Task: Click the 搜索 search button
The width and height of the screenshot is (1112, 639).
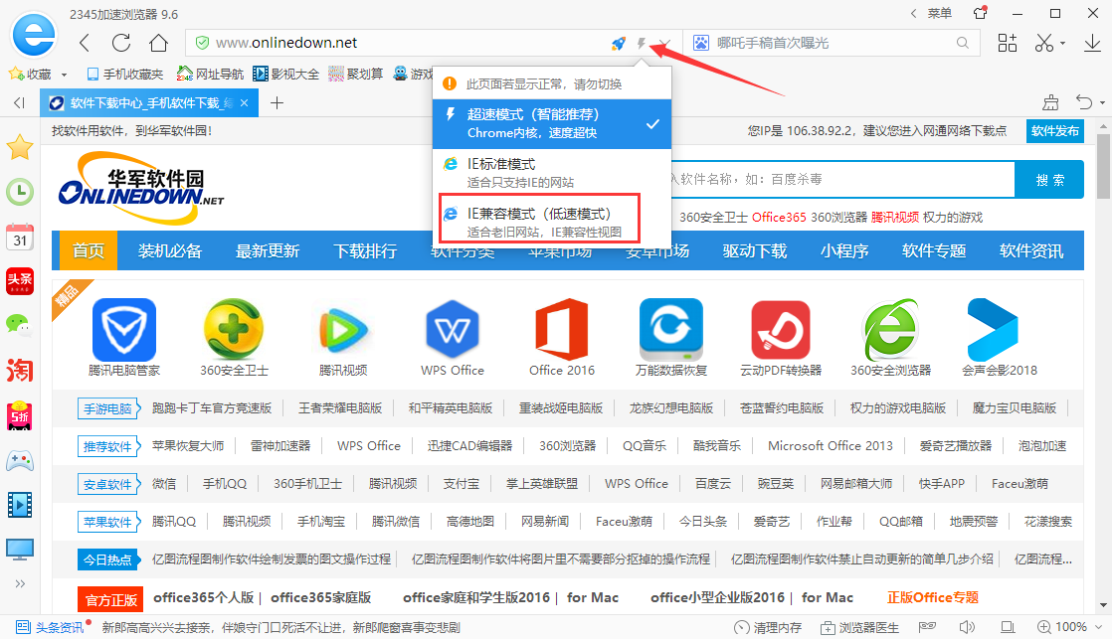Action: coord(1049,180)
